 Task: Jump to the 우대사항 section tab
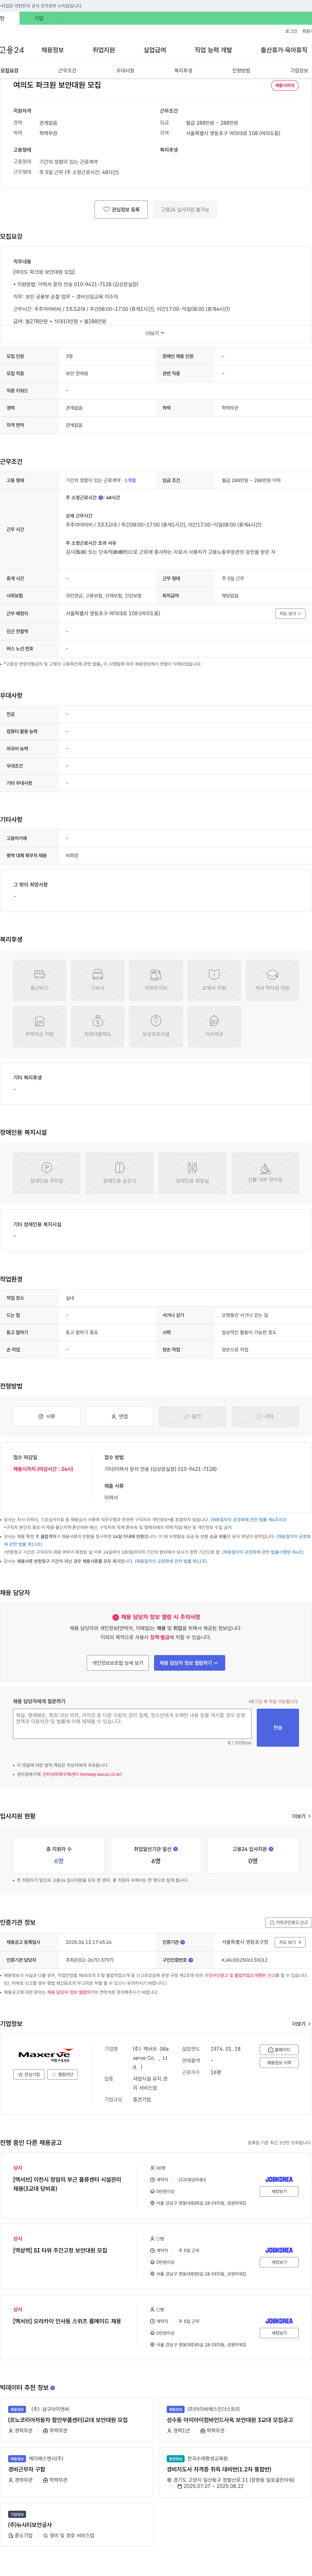[125, 71]
